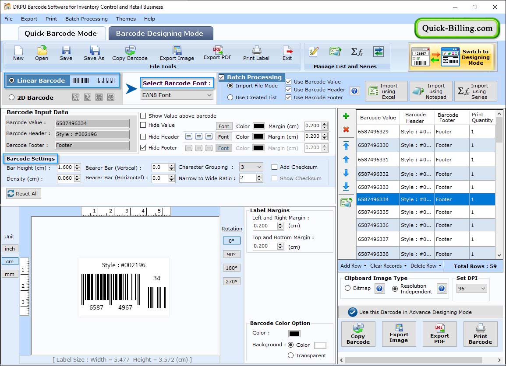Click the move row down arrow
The width and height of the screenshot is (506, 366).
click(x=346, y=173)
